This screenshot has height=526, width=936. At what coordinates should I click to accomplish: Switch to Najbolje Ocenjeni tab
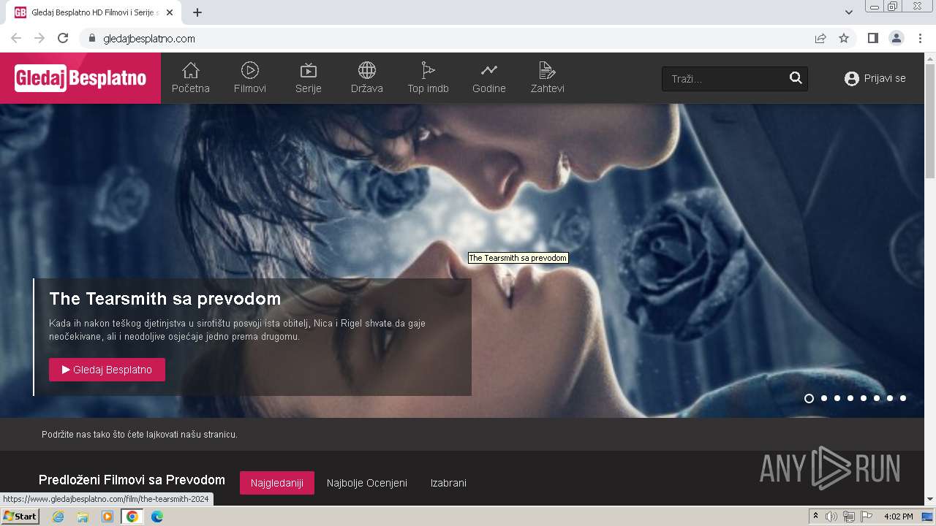[x=367, y=483]
